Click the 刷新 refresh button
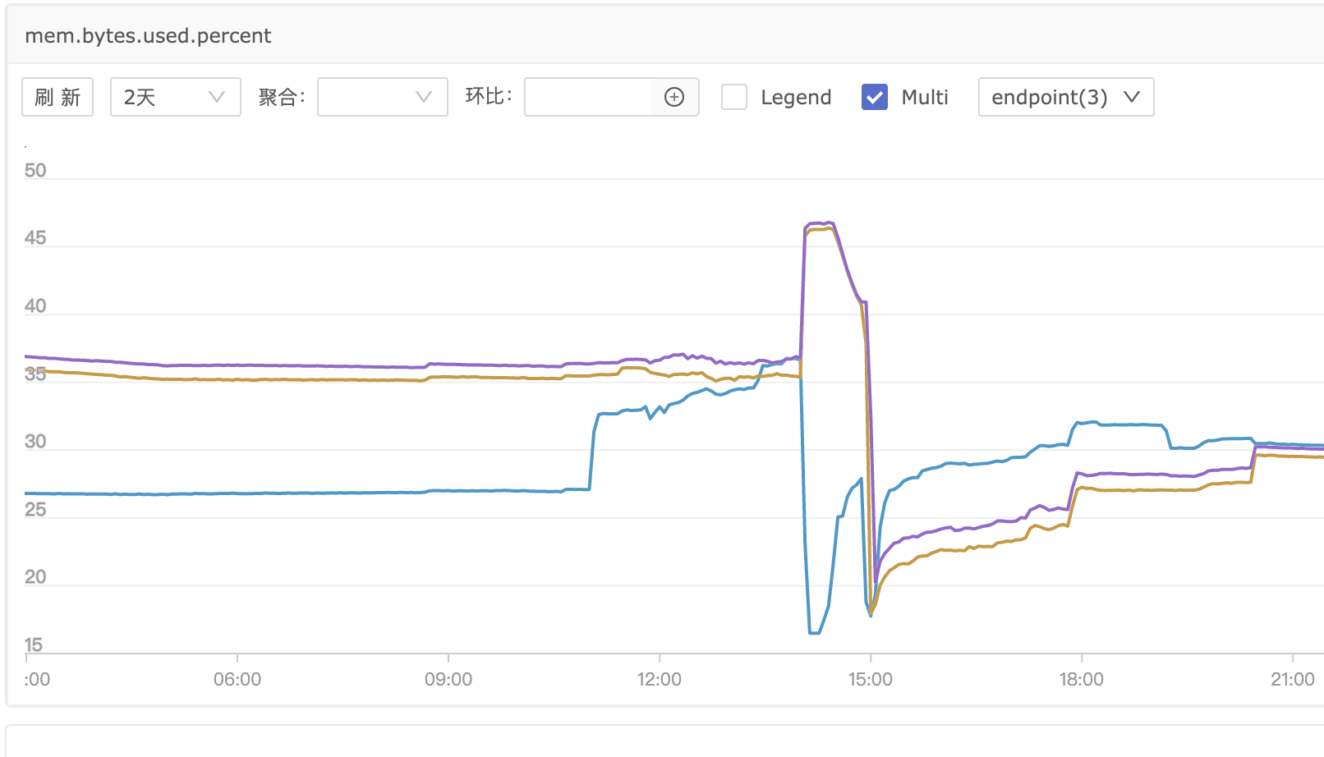The image size is (1324, 757). point(57,98)
